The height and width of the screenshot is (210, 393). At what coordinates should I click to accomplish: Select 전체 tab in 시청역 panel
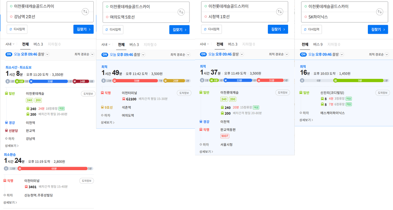[220, 44]
